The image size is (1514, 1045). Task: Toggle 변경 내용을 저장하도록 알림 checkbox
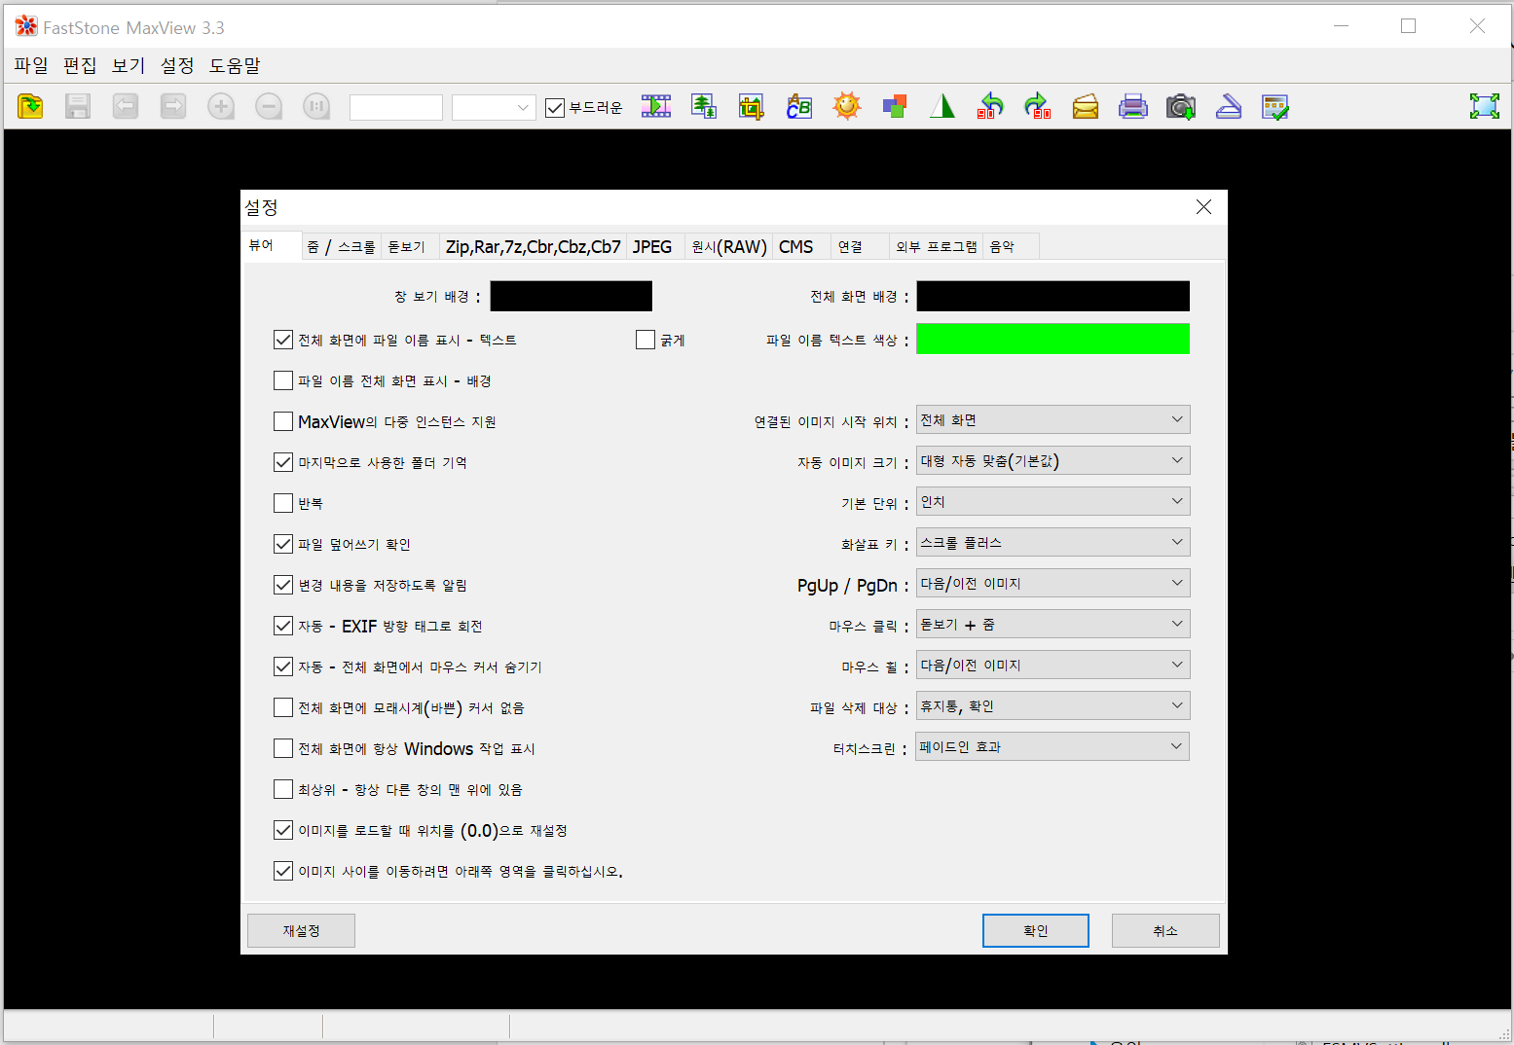(283, 585)
